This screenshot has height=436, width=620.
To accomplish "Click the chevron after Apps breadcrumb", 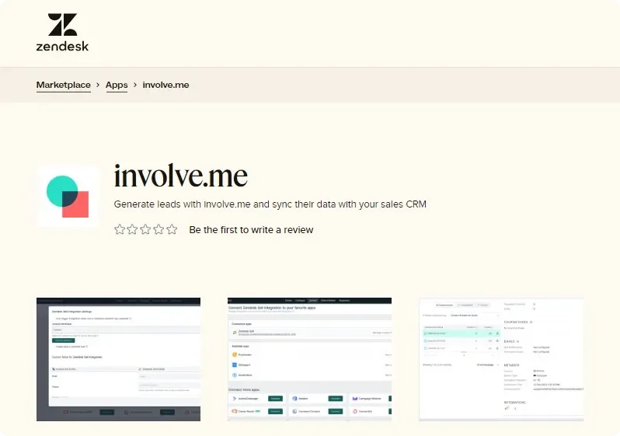I will pyautogui.click(x=135, y=85).
